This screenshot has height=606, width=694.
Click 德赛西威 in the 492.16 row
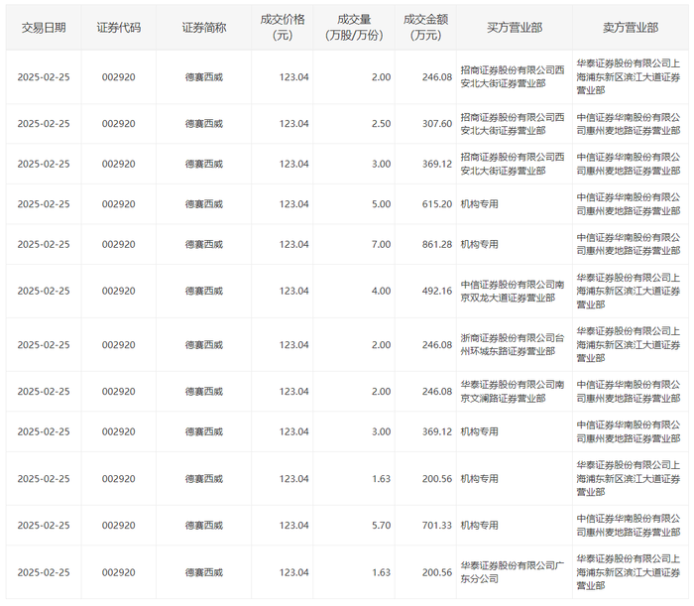(204, 291)
